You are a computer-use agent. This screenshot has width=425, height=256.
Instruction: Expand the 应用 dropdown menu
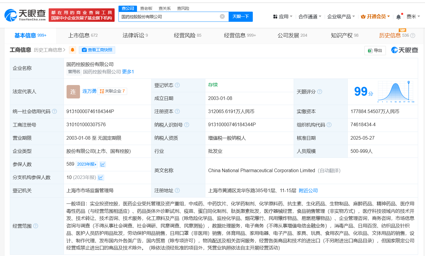(x=283, y=17)
